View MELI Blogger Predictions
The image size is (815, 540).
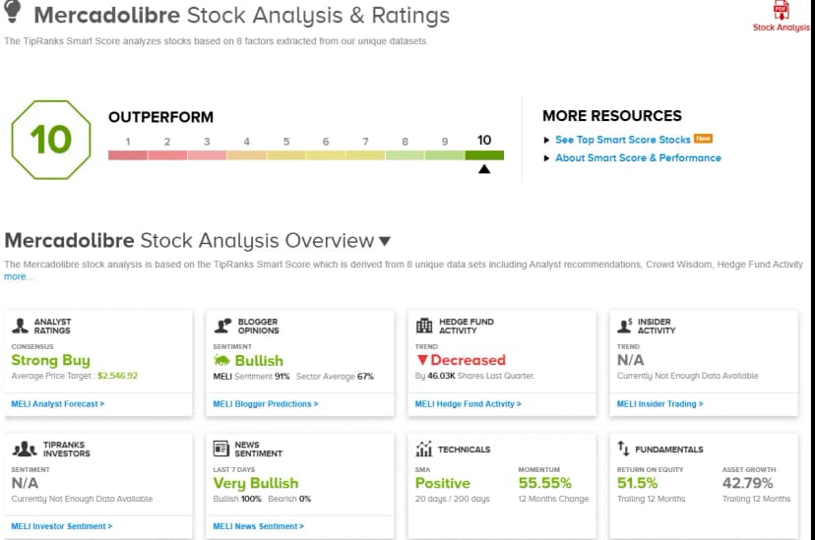tap(265, 403)
